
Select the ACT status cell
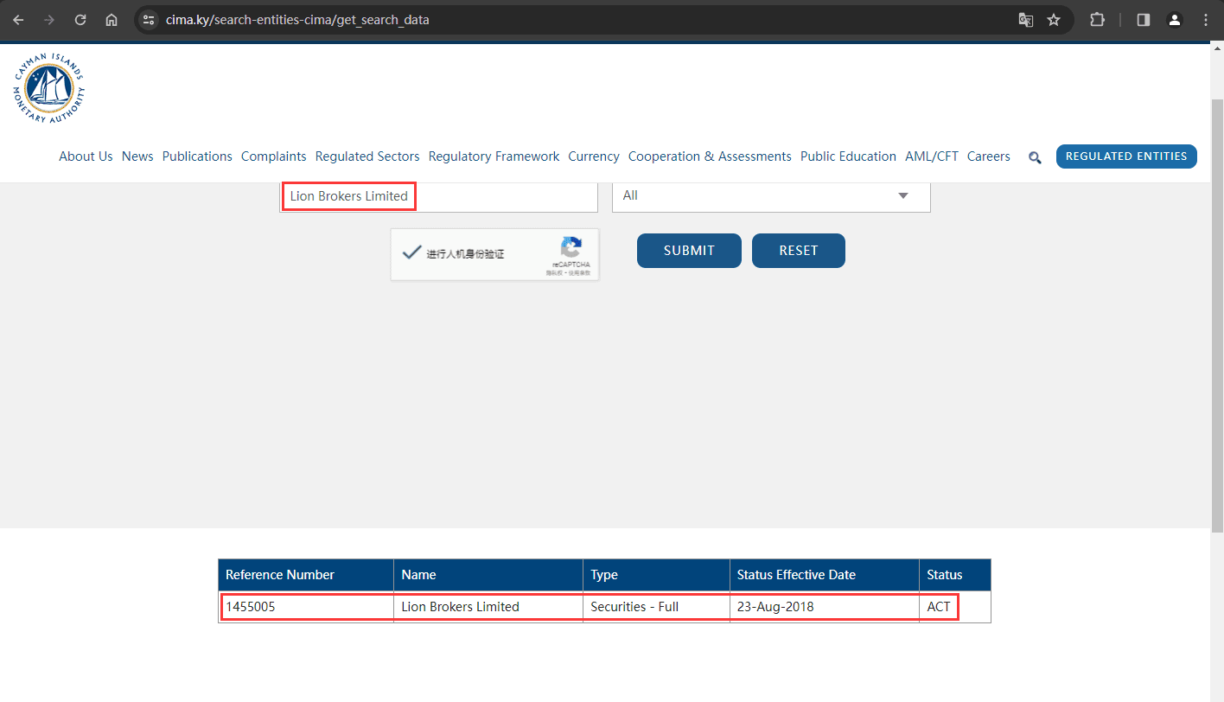pos(954,607)
